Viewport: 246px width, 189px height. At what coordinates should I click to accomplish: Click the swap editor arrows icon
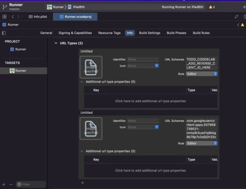click(236, 17)
